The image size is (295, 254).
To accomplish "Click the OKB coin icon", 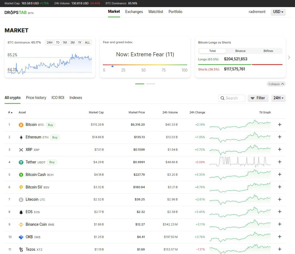I will (21, 237).
